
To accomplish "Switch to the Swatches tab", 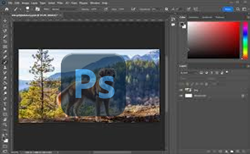I will (x=194, y=17).
